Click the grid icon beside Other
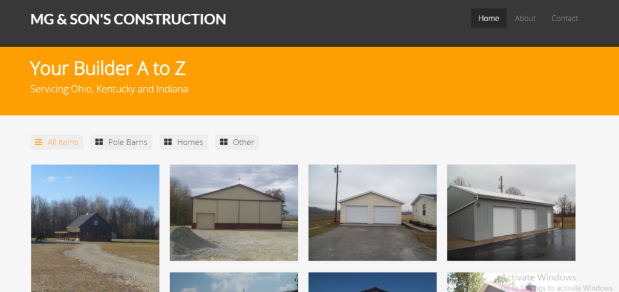The width and height of the screenshot is (619, 292). tap(224, 142)
